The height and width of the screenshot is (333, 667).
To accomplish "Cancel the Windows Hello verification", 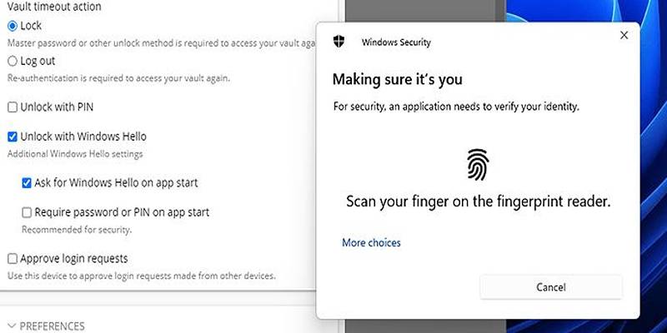I will 551,287.
